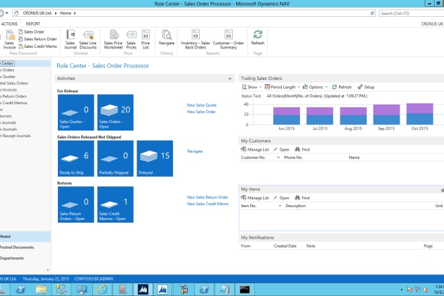Create a new Sales Invoice from the ribbon
Viewport: 444px width, 296px height.
pos(9,40)
